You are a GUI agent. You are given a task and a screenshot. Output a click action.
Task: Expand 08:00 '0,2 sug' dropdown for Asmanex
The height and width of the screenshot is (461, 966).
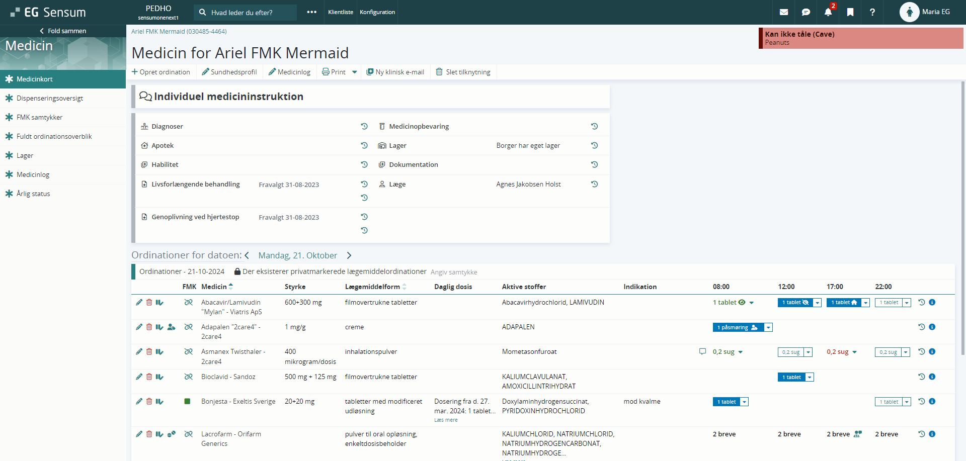(x=741, y=352)
